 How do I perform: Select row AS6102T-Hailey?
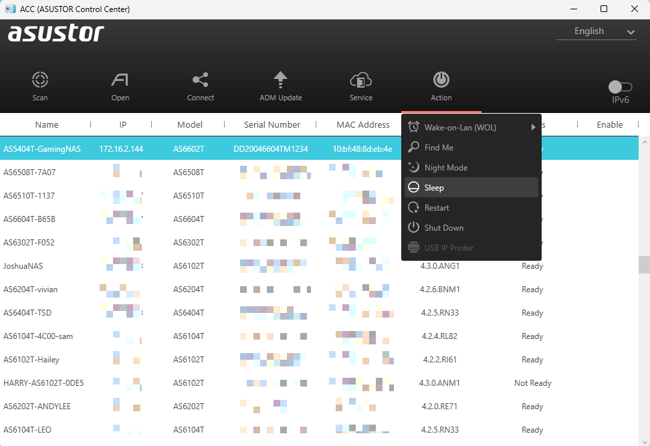pyautogui.click(x=319, y=359)
